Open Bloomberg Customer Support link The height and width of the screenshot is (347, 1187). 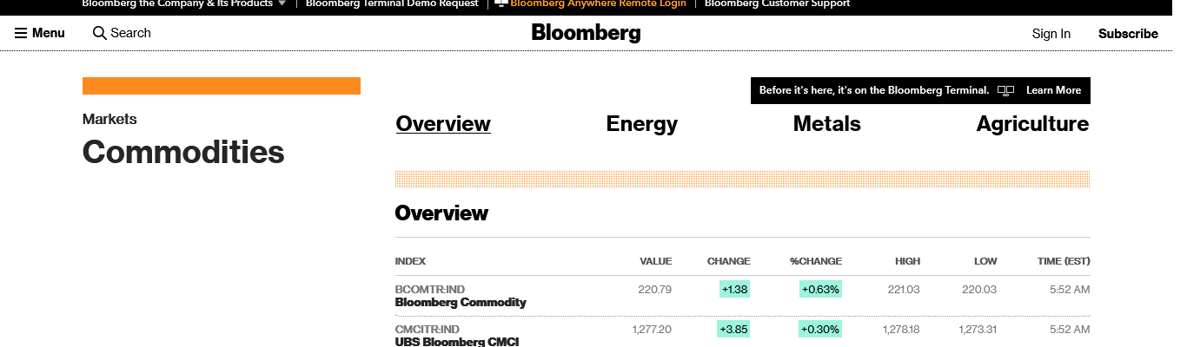777,3
